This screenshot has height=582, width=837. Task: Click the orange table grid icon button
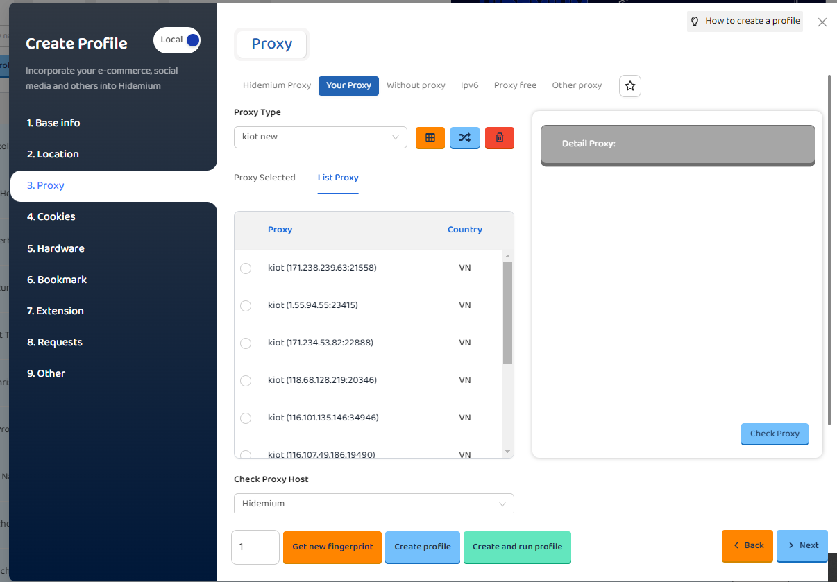click(430, 137)
